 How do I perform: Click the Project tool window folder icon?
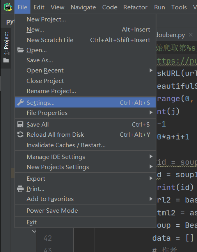(6, 60)
